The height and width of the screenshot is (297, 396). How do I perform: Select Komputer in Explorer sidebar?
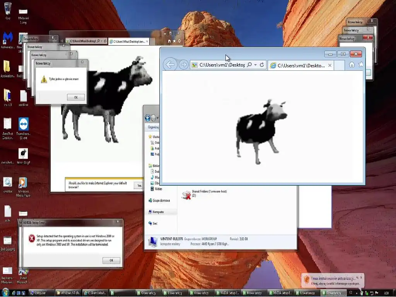pyautogui.click(x=156, y=212)
